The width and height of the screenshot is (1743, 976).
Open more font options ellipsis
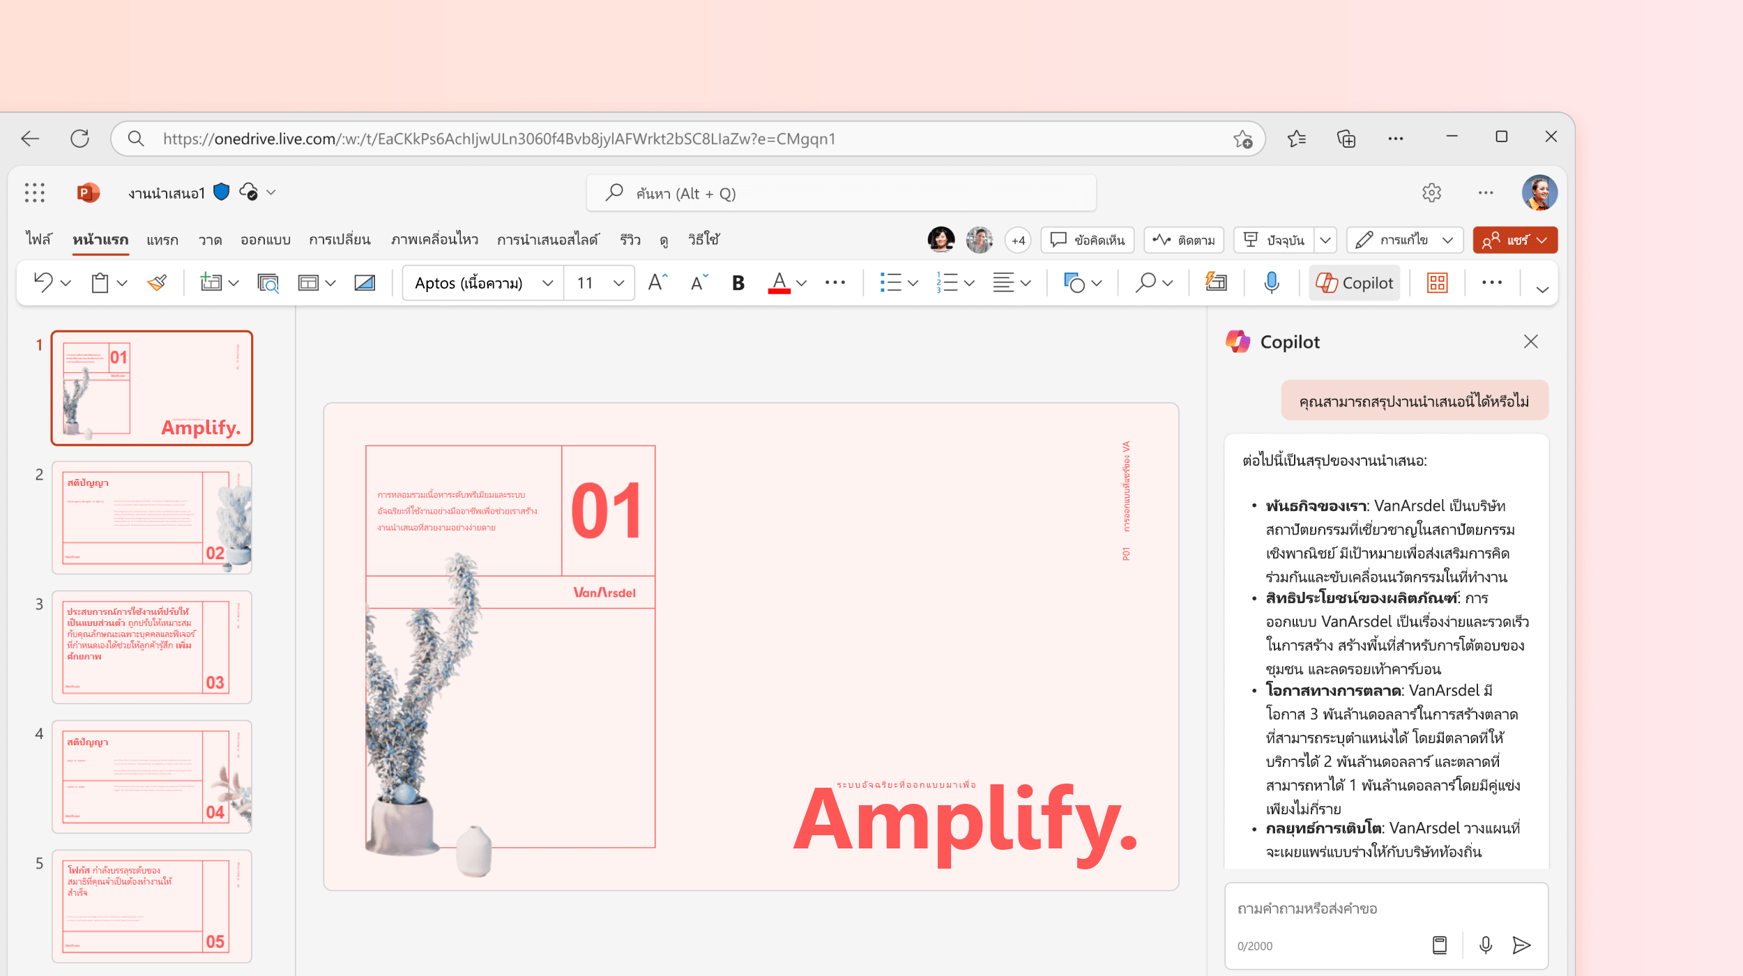coord(835,282)
